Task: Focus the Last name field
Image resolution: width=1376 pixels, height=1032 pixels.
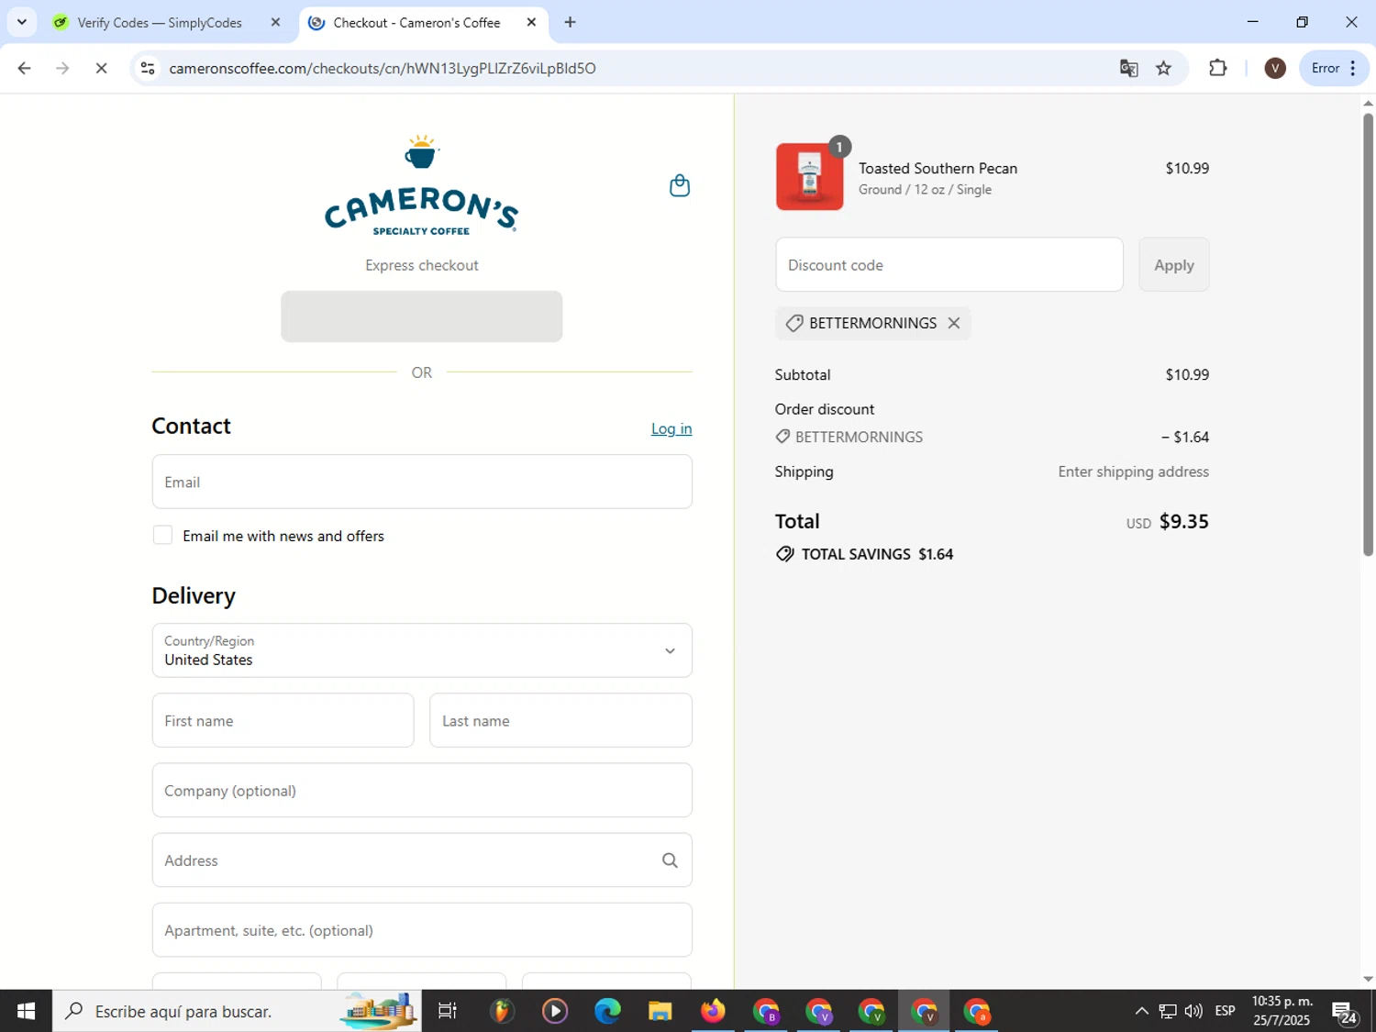Action: coord(560,721)
